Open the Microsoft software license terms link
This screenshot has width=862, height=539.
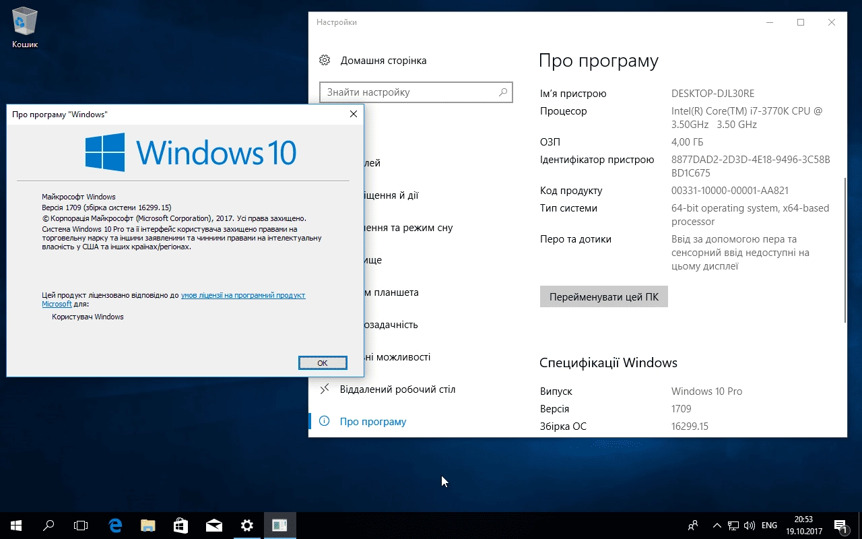pos(174,300)
